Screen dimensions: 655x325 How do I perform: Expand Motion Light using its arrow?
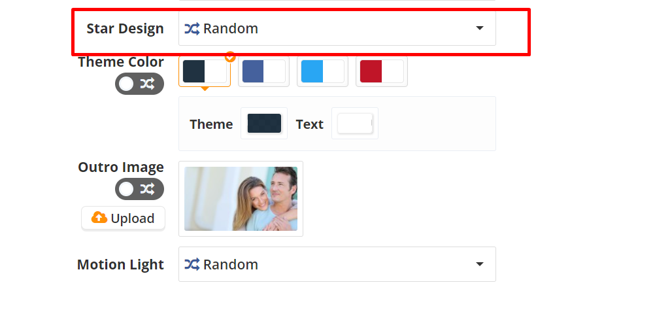click(x=480, y=264)
